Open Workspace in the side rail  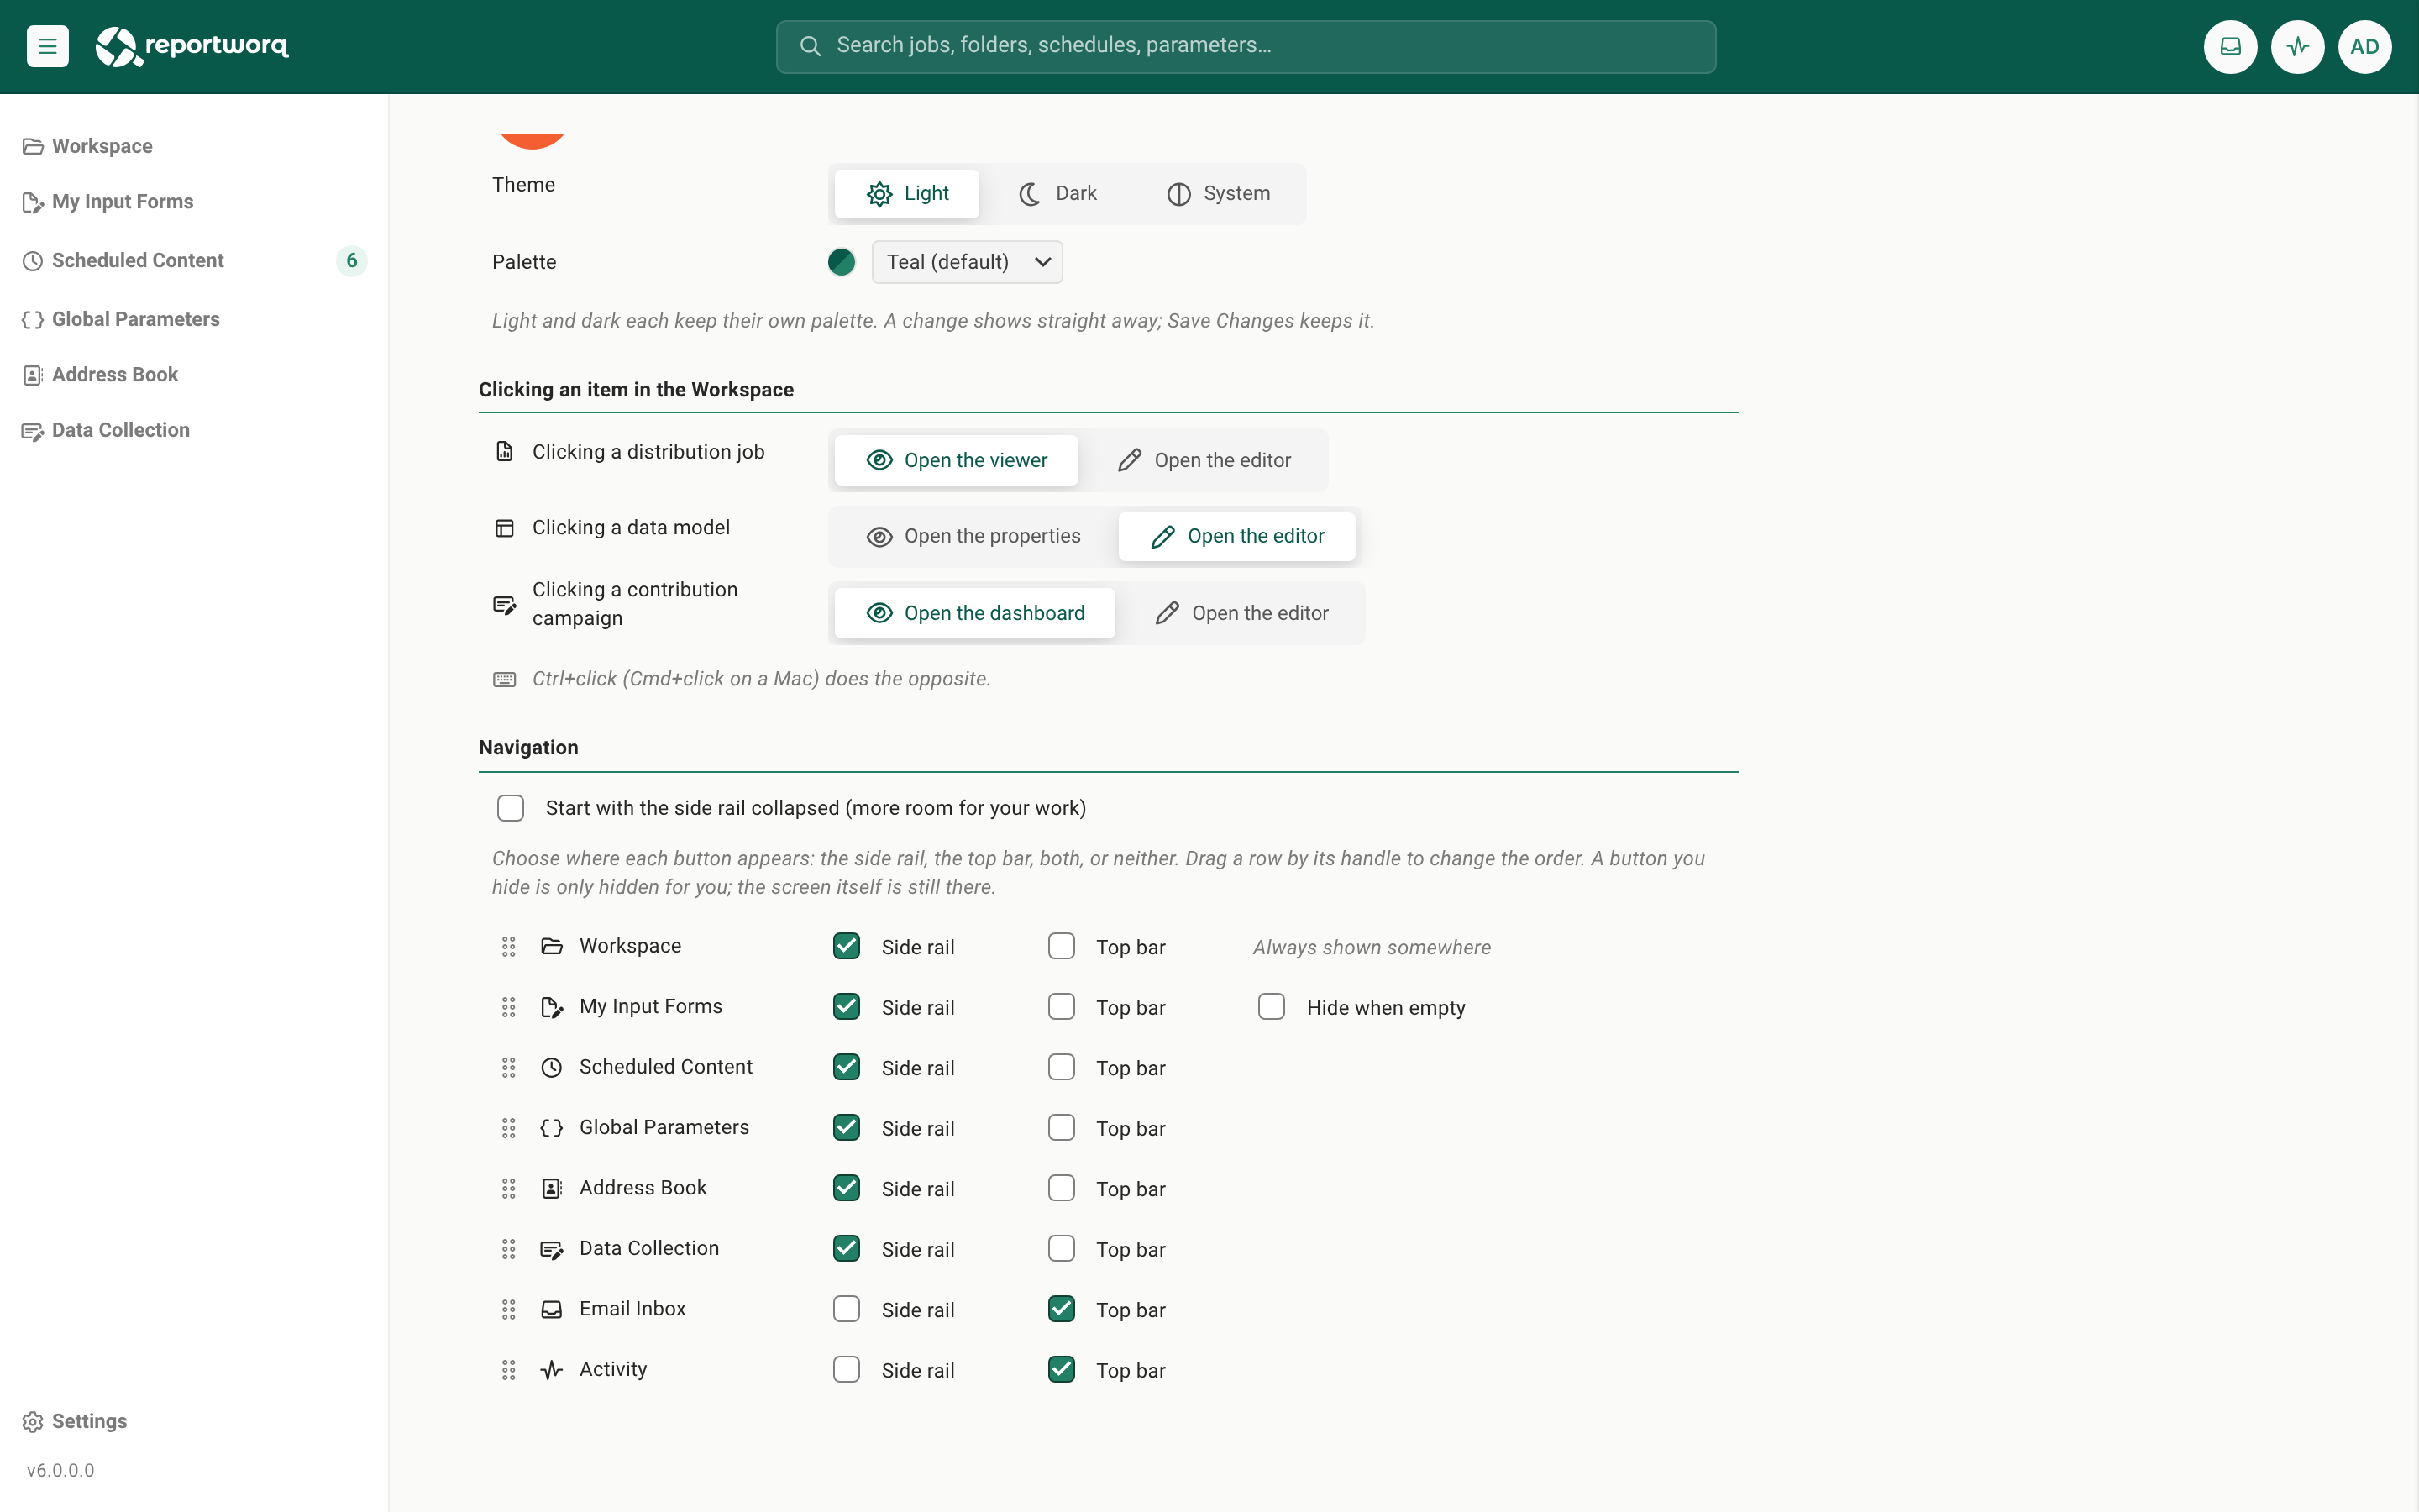click(x=194, y=146)
